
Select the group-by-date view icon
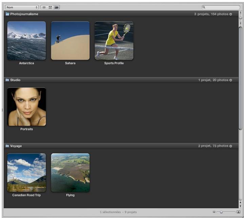click(50, 7)
